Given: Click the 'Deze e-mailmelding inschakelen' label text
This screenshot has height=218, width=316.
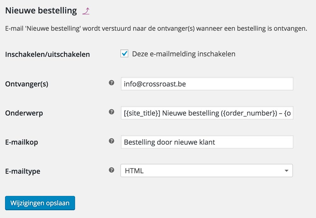Looking at the screenshot, I should (x=184, y=54).
